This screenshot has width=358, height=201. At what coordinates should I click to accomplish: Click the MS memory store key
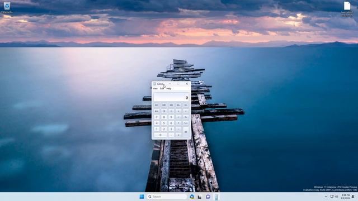click(171, 105)
